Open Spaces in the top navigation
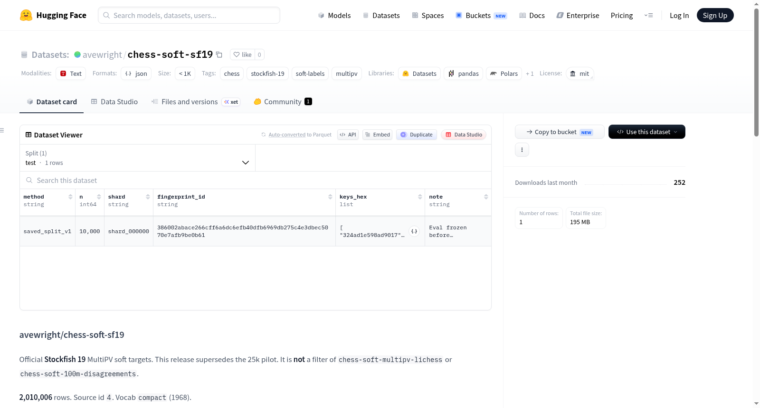This screenshot has width=760, height=408. point(427,15)
